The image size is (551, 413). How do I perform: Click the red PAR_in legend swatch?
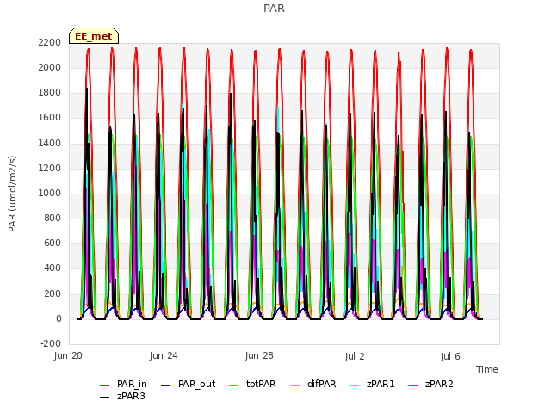pos(105,385)
